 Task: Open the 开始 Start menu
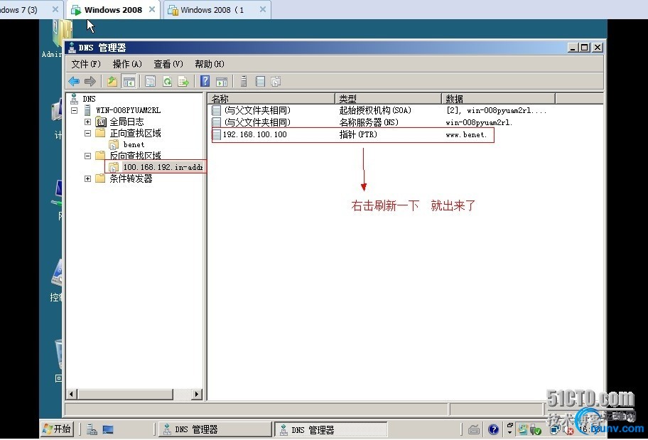coord(57,429)
